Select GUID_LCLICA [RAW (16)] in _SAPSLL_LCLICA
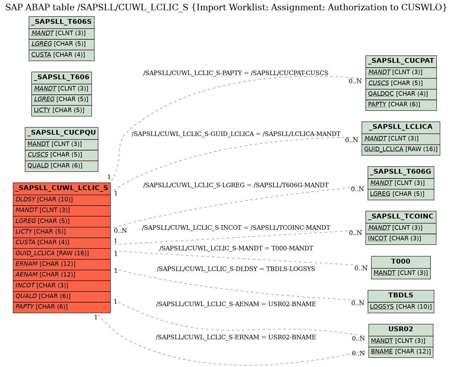Image resolution: width=453 pixels, height=367 pixels. (x=401, y=150)
